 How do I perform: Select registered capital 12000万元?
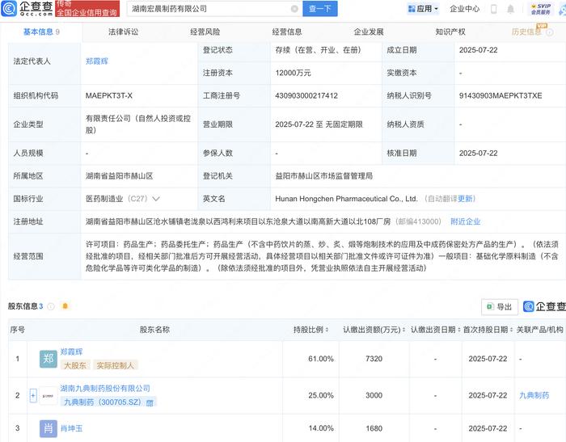pos(293,73)
